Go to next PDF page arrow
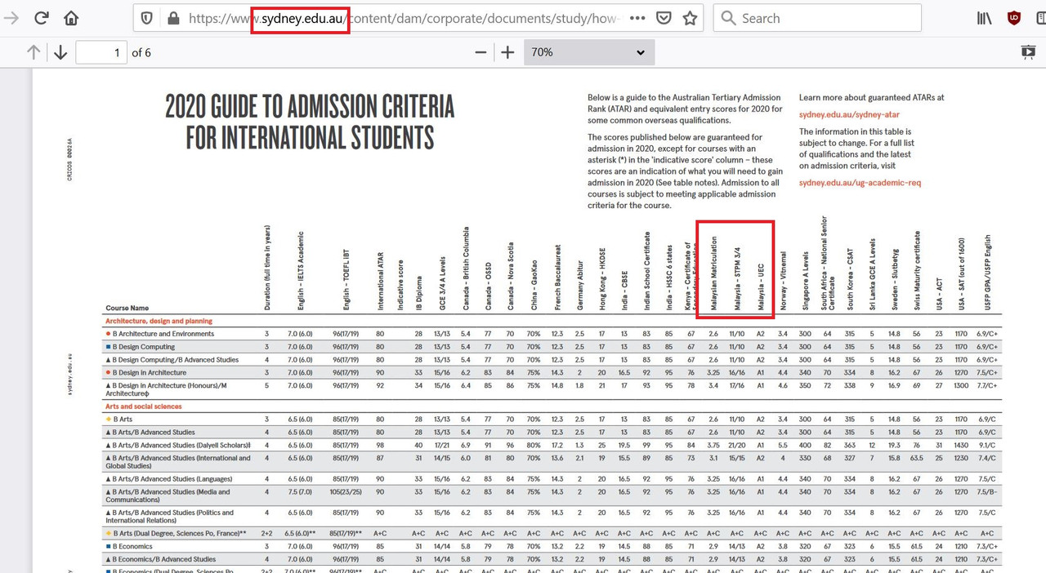This screenshot has width=1046, height=573. pos(60,52)
